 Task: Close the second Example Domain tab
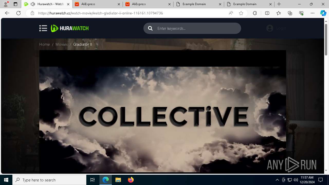click(271, 4)
